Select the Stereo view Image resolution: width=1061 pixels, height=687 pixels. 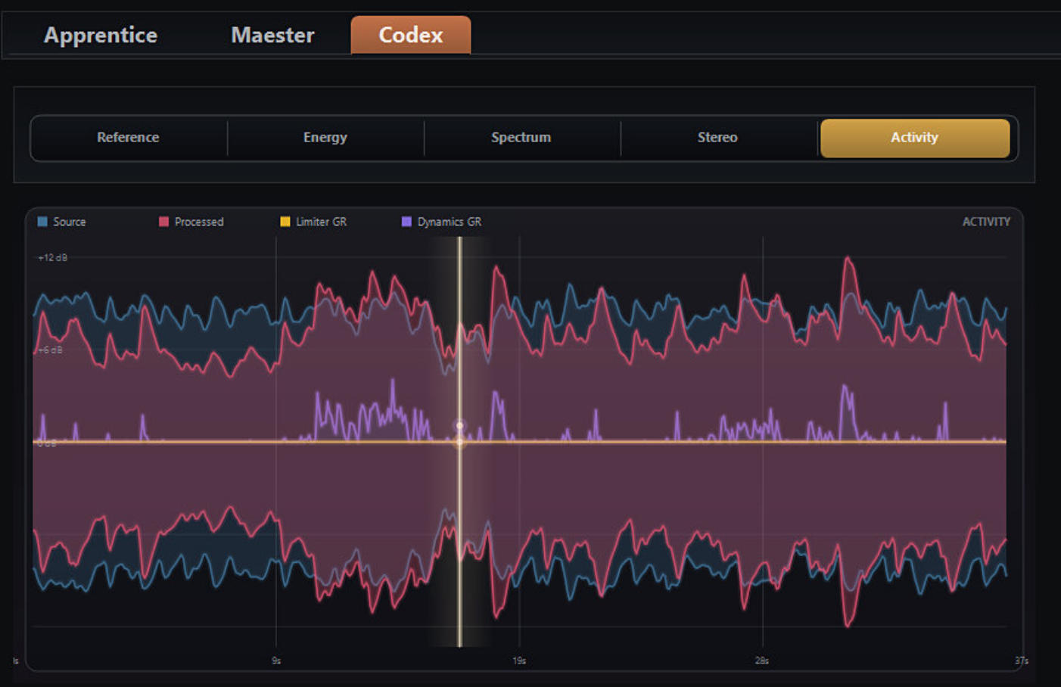point(717,138)
